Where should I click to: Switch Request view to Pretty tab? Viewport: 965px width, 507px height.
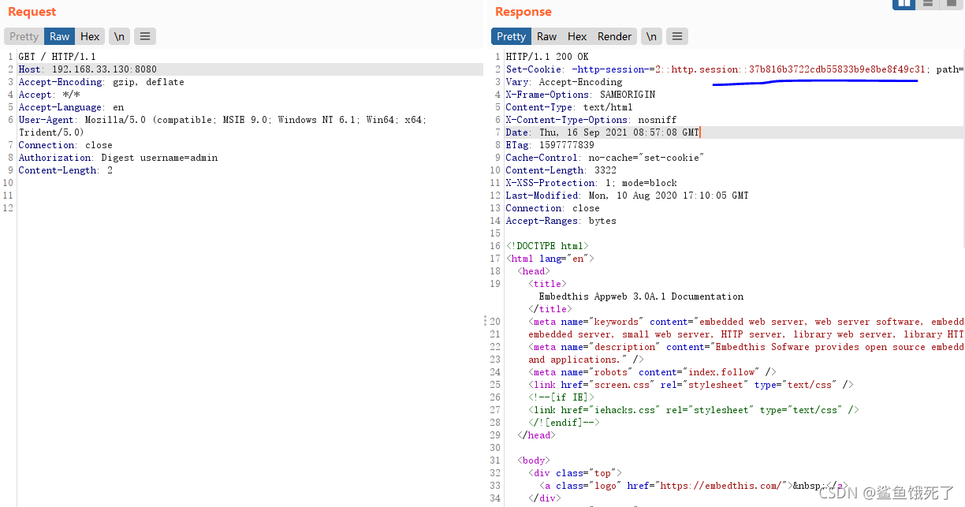pos(24,36)
